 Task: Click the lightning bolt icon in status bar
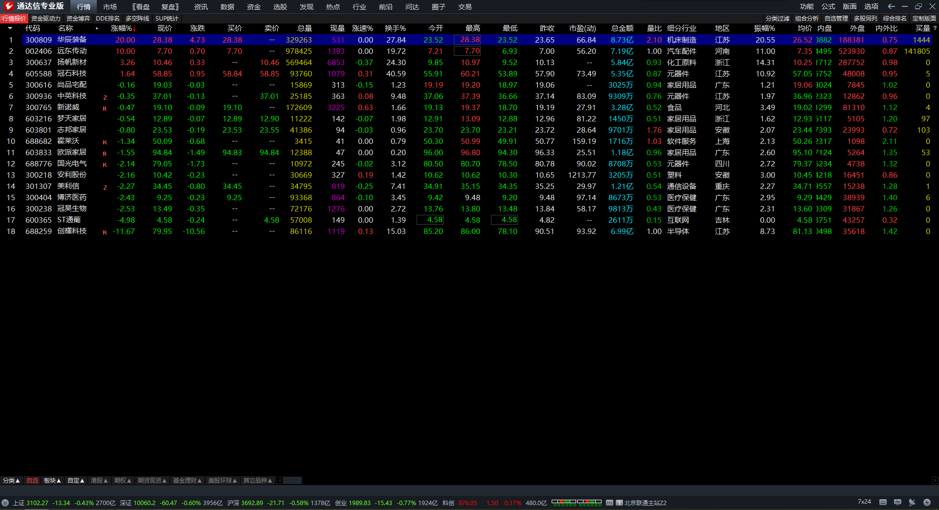927,502
